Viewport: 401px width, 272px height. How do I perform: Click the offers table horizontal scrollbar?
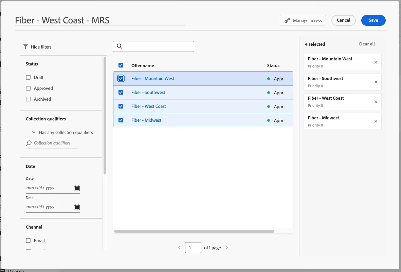pos(194,231)
